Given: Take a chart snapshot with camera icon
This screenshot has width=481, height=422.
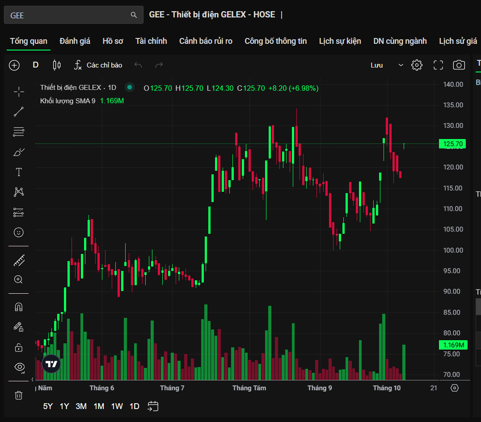Looking at the screenshot, I should (x=459, y=65).
